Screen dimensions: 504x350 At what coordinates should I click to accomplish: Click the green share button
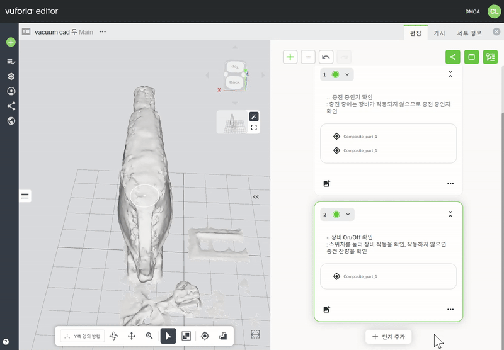pyautogui.click(x=452, y=57)
